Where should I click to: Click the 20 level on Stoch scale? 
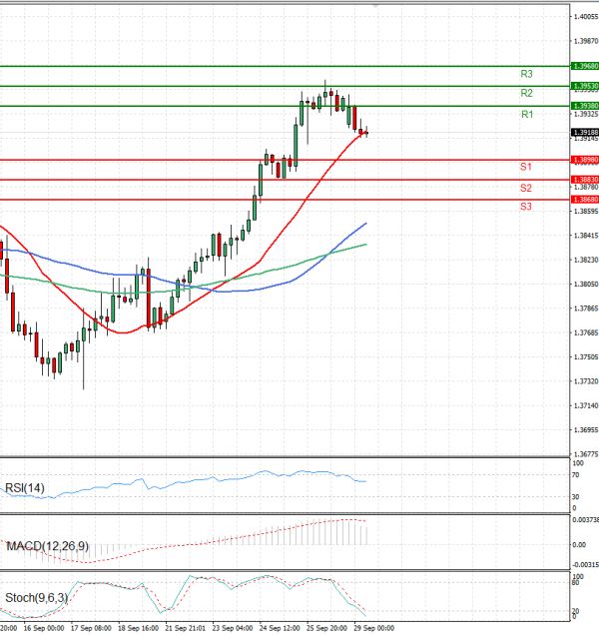(575, 611)
